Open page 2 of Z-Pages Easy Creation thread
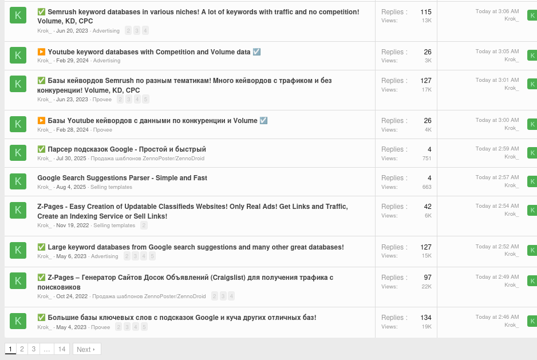Screen dimensions: 537x360 click(144, 226)
